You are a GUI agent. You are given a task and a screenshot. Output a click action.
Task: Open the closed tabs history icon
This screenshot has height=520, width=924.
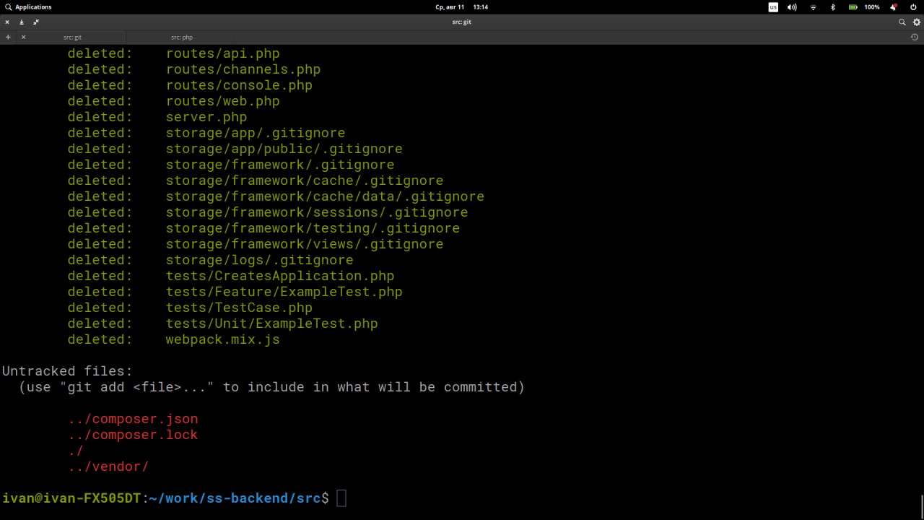pos(915,37)
